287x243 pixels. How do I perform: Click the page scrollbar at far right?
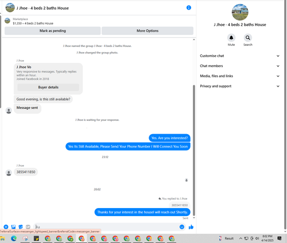tap(285, 115)
